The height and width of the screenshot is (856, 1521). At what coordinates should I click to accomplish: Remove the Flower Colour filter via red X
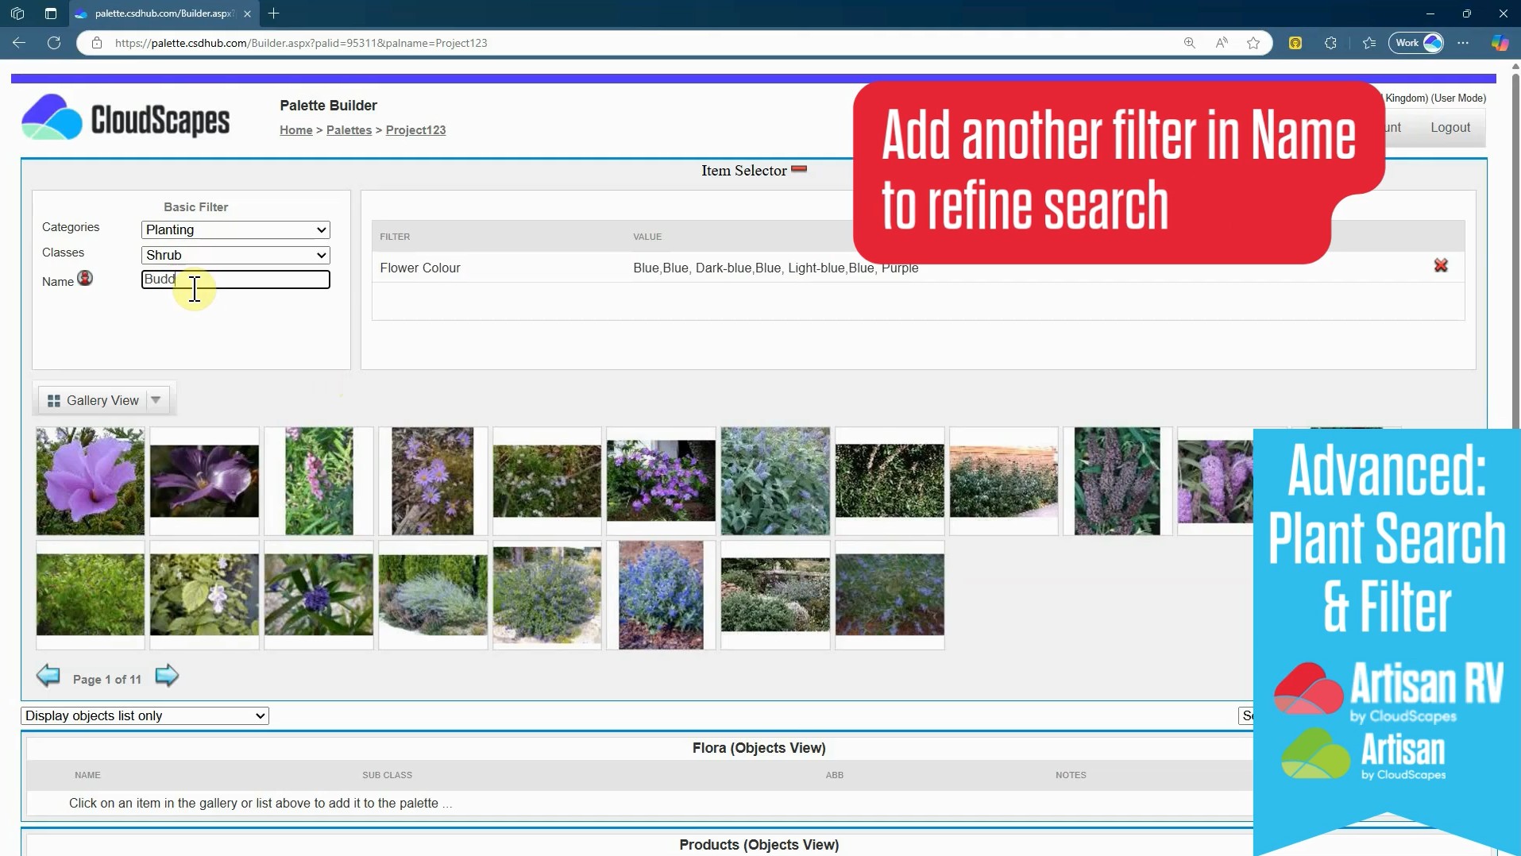tap(1441, 266)
